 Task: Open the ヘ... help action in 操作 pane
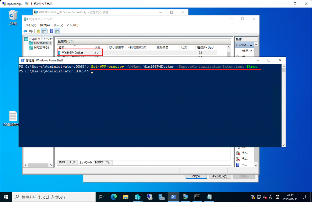tap(242, 165)
